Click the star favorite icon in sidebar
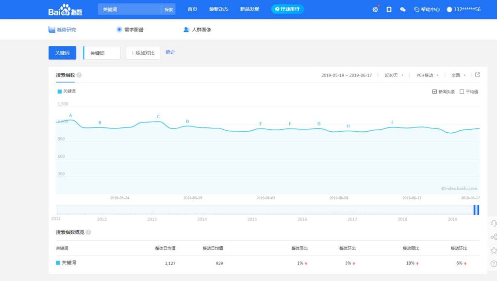This screenshot has height=281, width=497. click(494, 250)
